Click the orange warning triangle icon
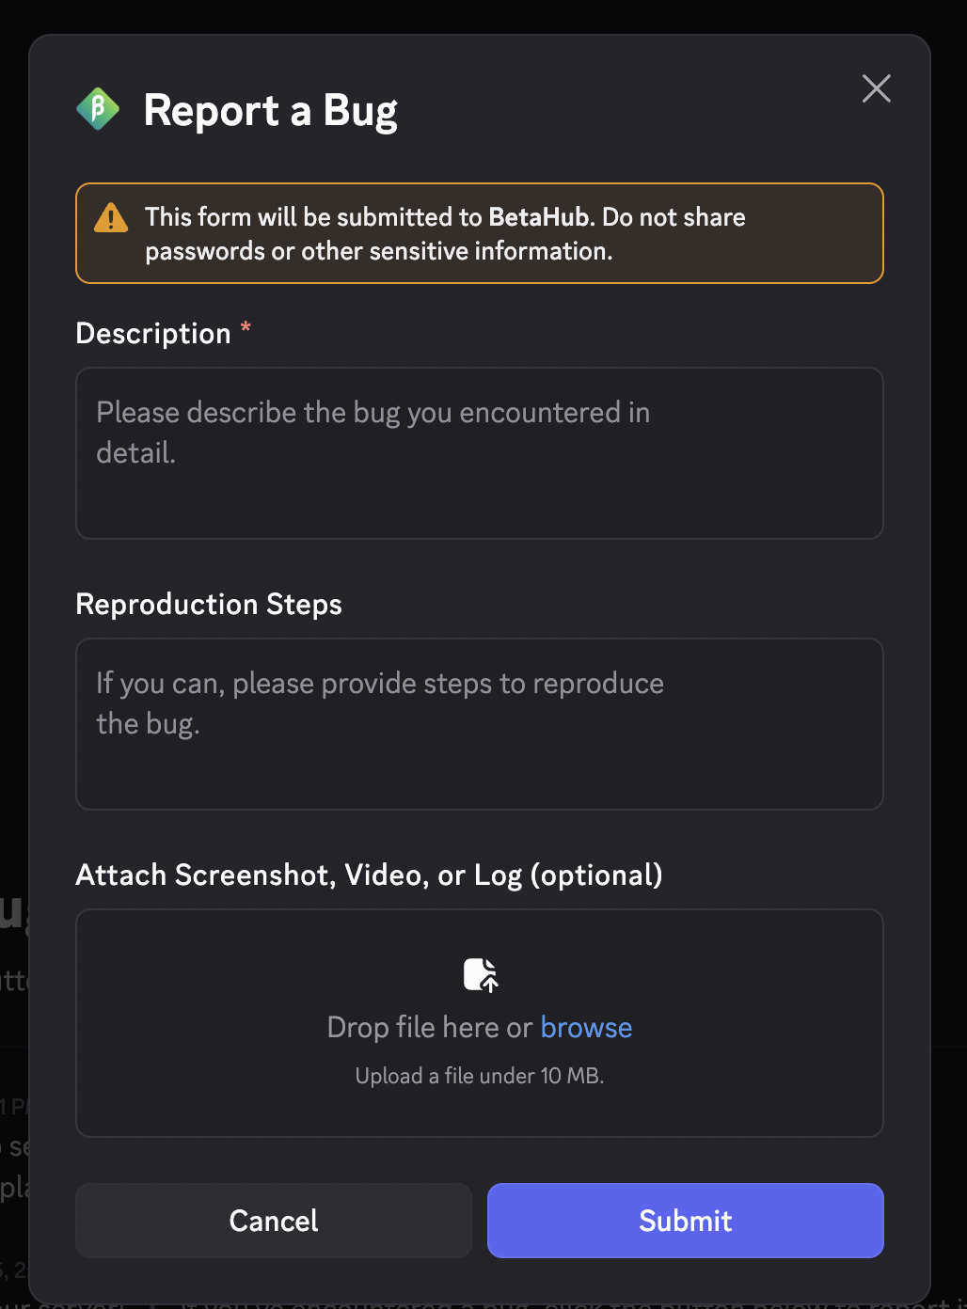 pos(111,217)
